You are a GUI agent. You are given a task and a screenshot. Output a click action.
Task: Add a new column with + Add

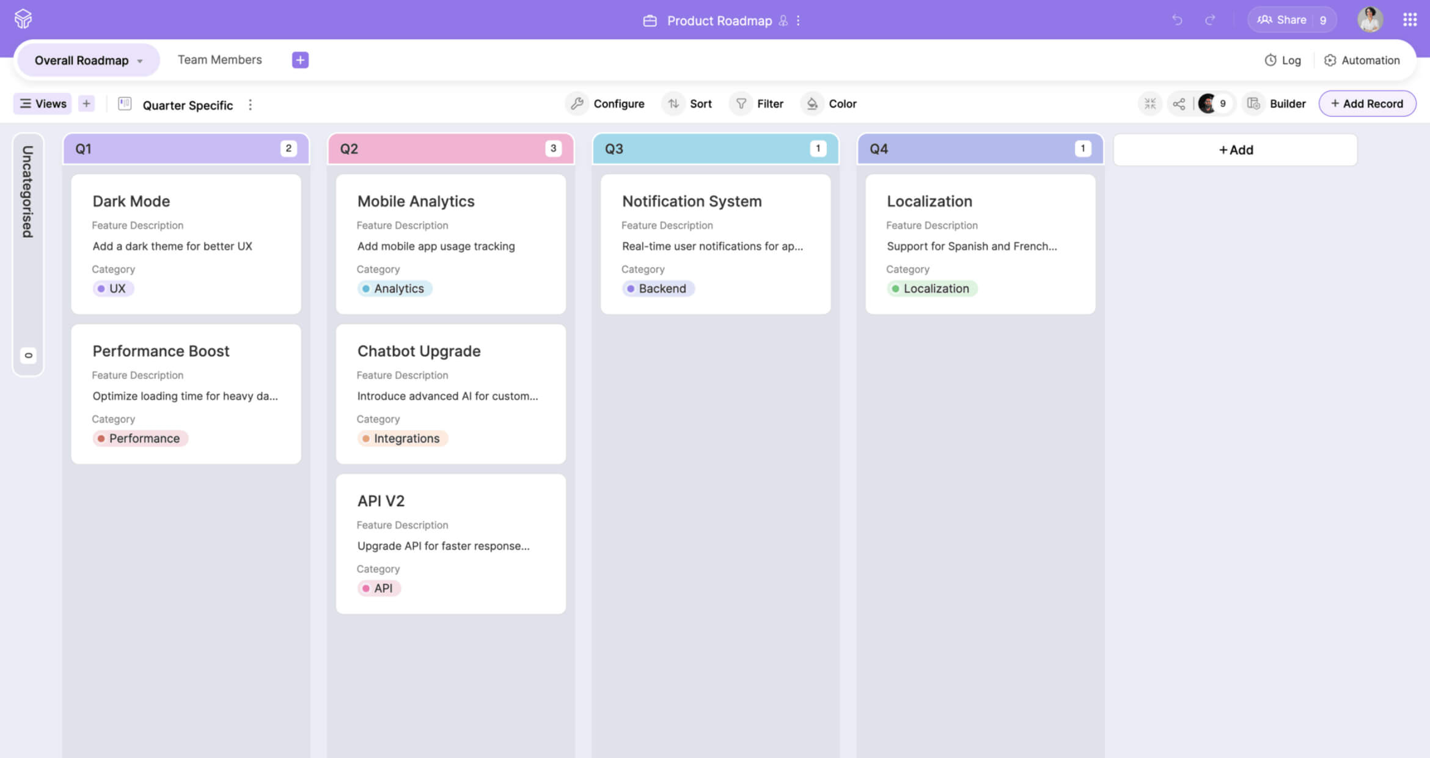1235,150
